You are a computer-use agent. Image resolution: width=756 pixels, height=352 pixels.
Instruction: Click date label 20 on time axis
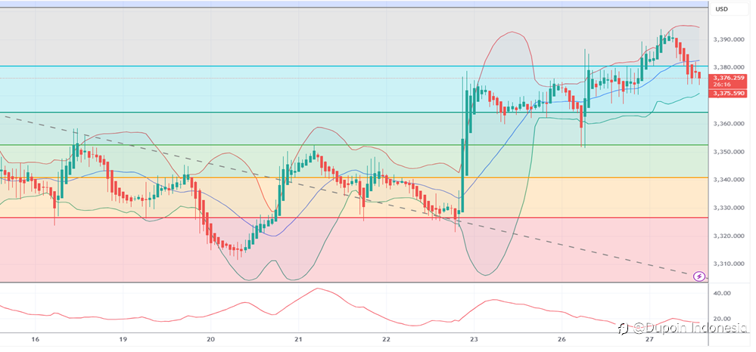point(210,339)
